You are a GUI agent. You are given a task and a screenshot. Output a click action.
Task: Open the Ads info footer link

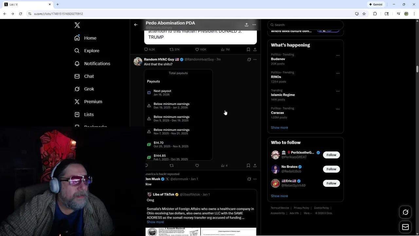pos(294,213)
